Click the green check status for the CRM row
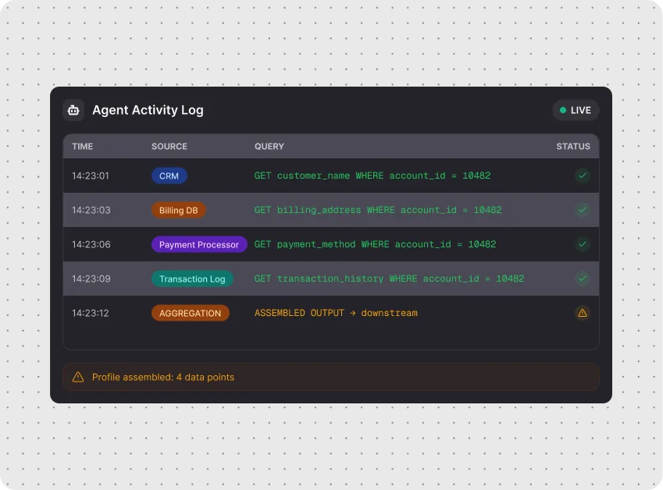The width and height of the screenshot is (663, 490). pyautogui.click(x=583, y=176)
